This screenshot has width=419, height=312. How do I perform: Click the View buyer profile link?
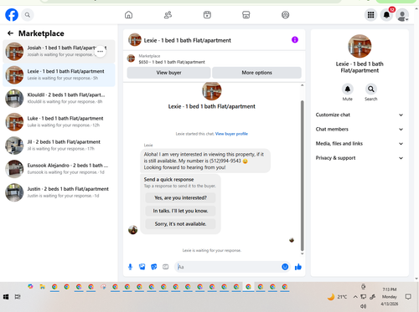[x=231, y=134]
